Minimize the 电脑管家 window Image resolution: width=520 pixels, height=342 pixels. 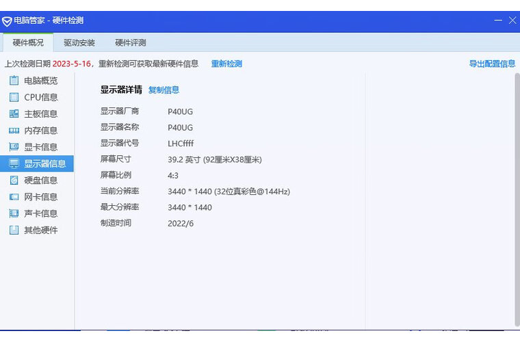coord(498,21)
